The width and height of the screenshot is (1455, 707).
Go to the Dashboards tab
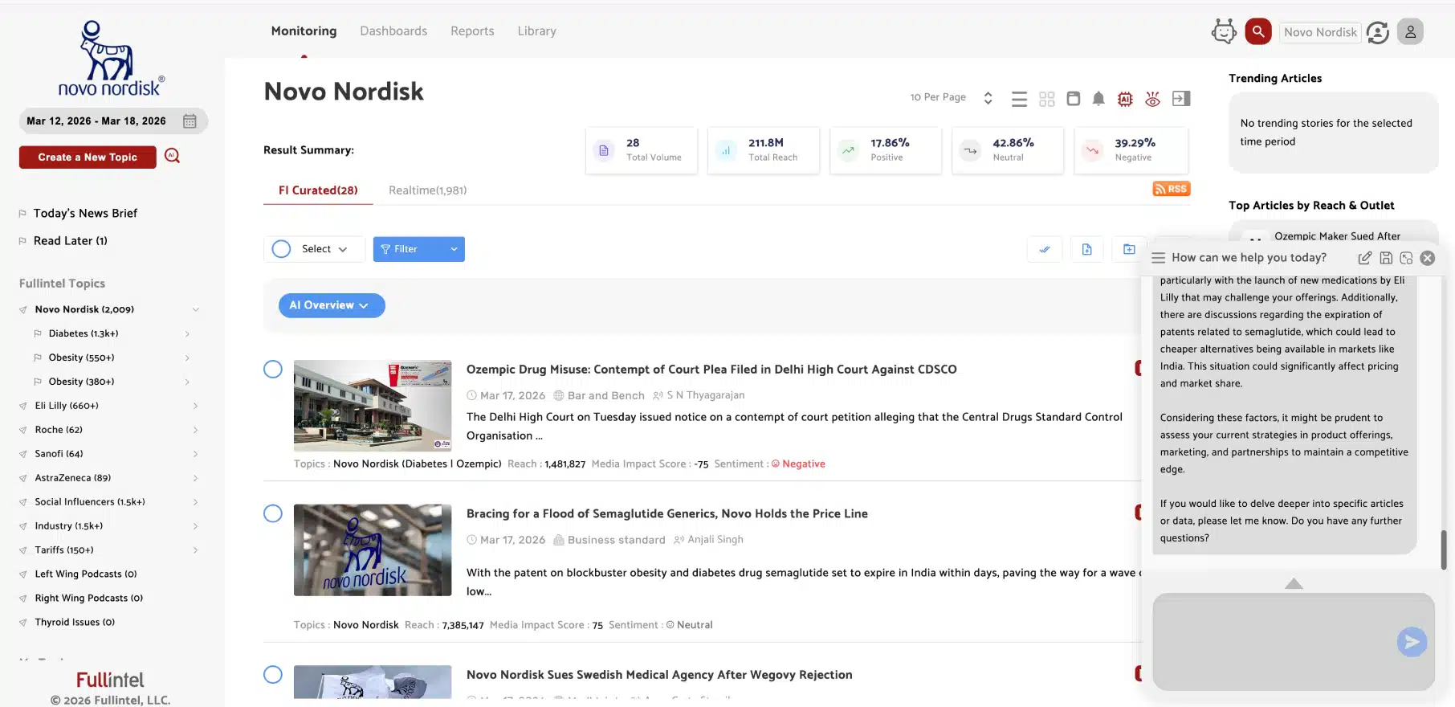pos(393,31)
